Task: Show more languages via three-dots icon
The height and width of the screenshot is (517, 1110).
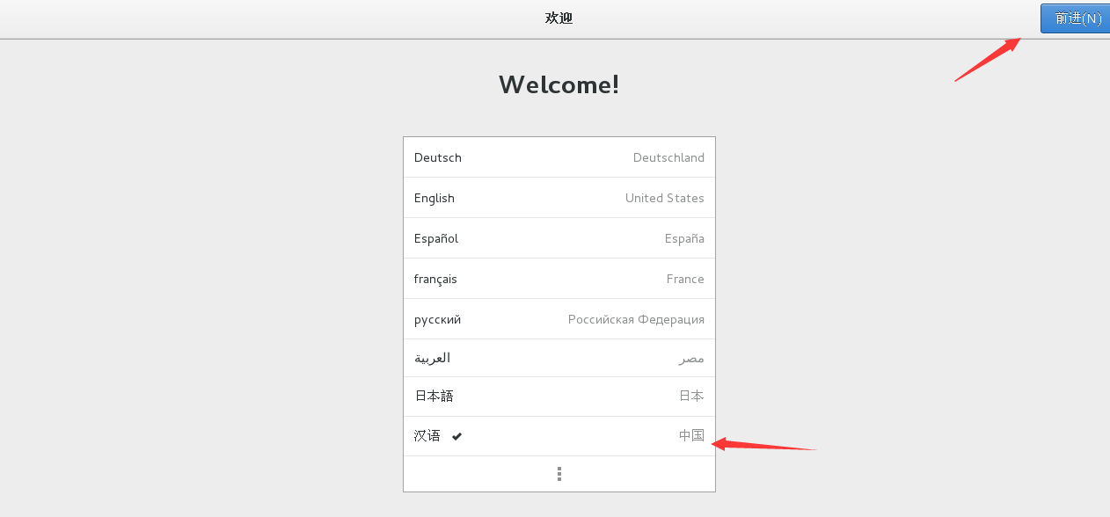Action: click(x=559, y=474)
